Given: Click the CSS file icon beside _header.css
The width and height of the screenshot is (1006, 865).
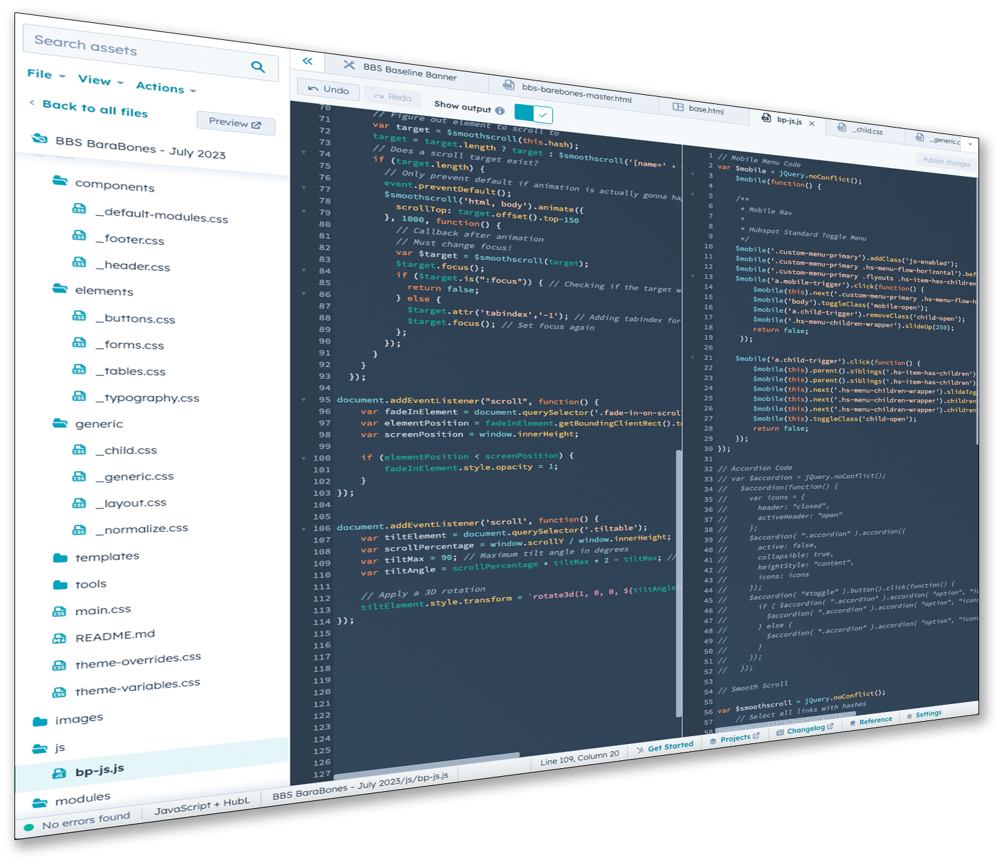Looking at the screenshot, I should tap(79, 262).
